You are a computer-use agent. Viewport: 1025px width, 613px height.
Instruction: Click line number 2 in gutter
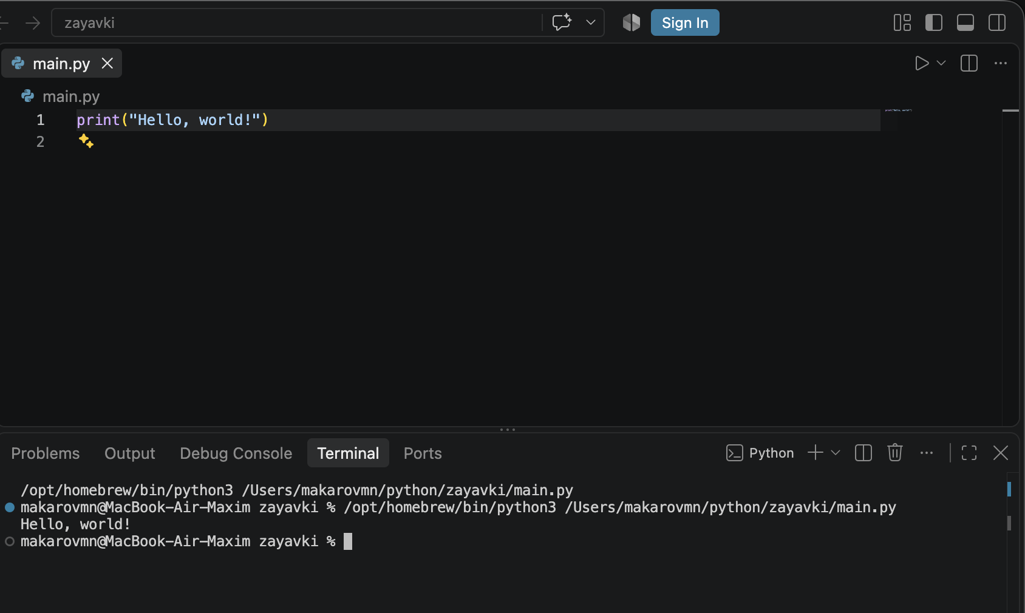[40, 142]
